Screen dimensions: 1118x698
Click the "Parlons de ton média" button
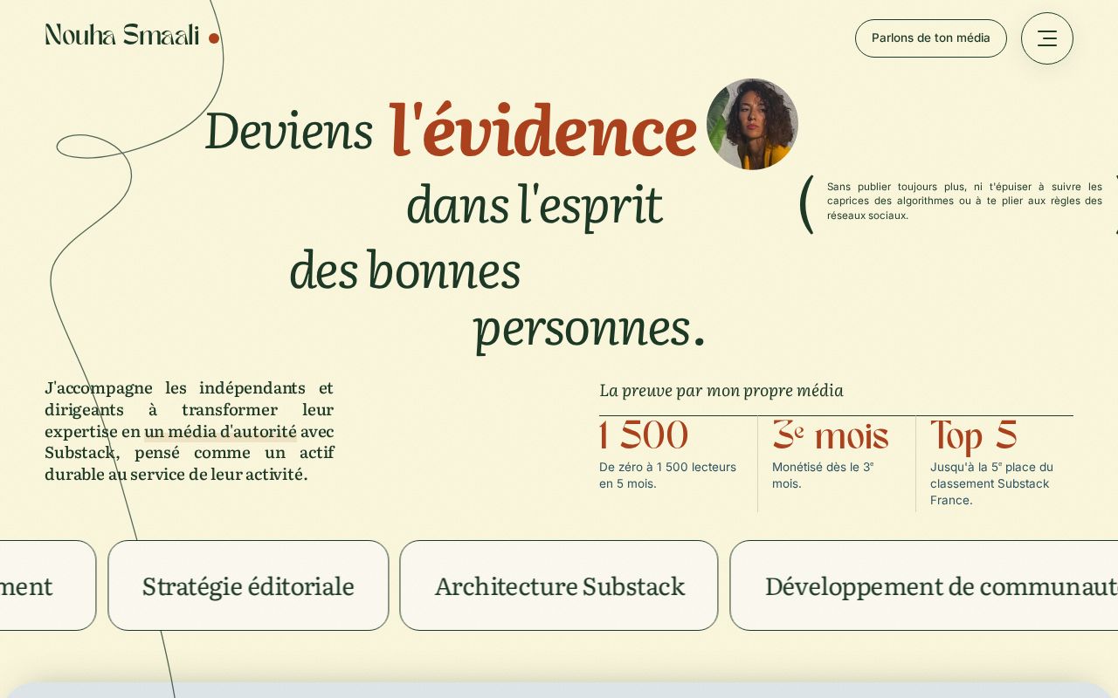[x=931, y=38]
